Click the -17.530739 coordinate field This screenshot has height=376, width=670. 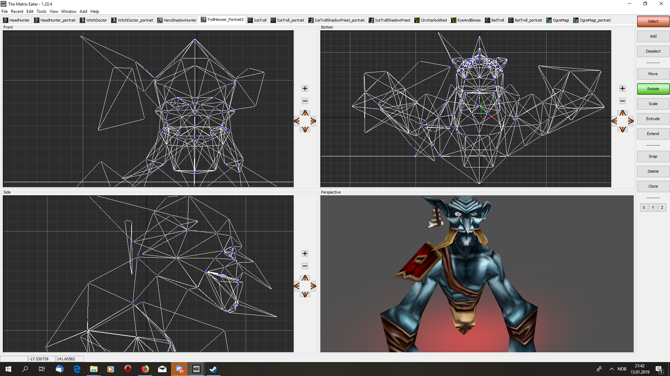(x=42, y=359)
